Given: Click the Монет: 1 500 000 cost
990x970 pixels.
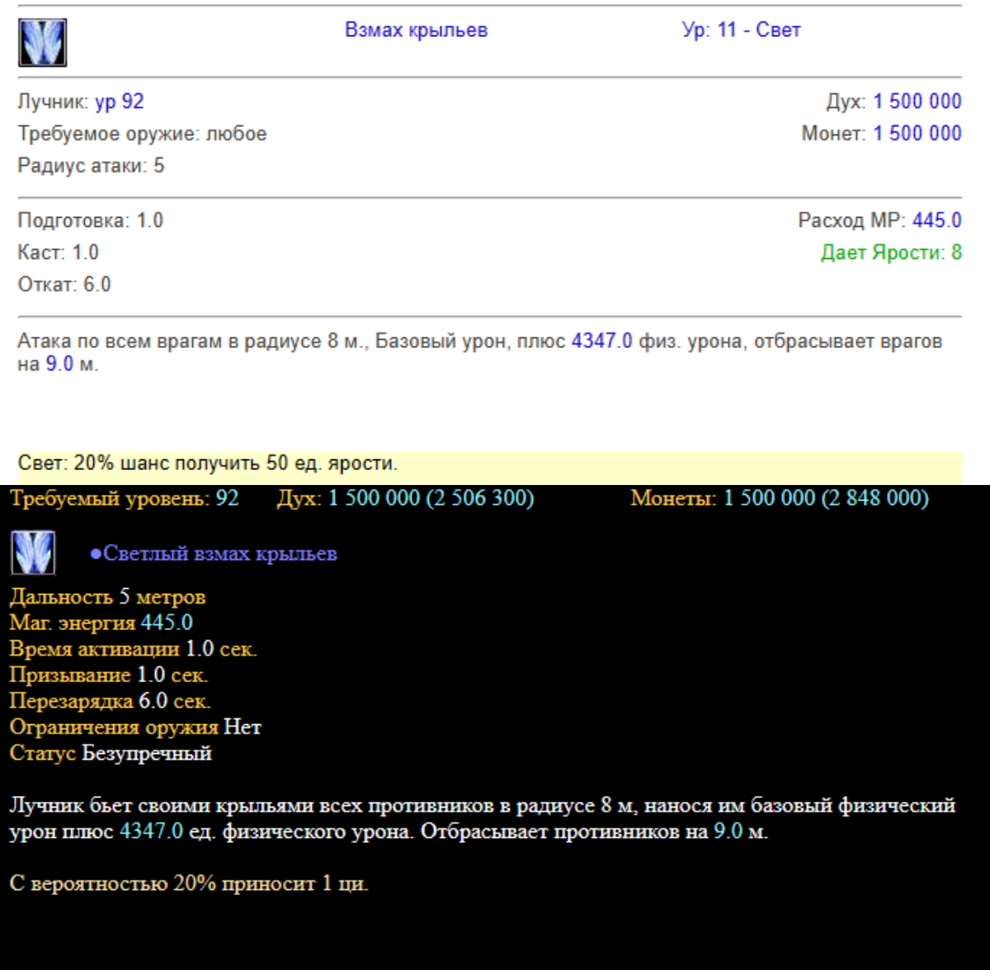Looking at the screenshot, I should pos(917,134).
